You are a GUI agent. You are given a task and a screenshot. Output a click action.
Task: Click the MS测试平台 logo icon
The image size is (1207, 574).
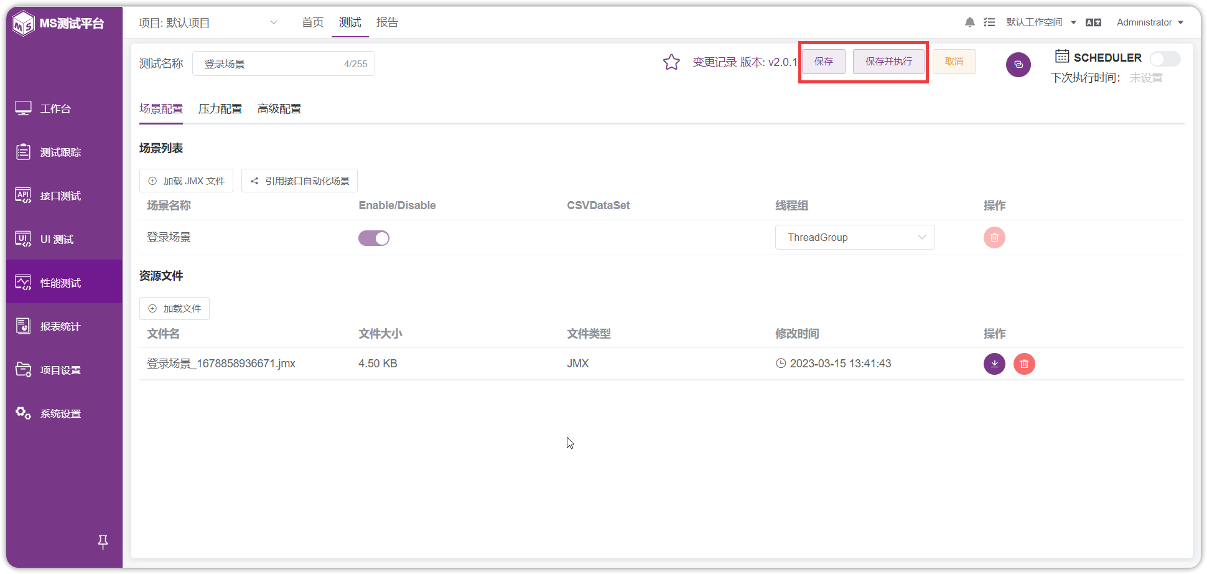24,24
